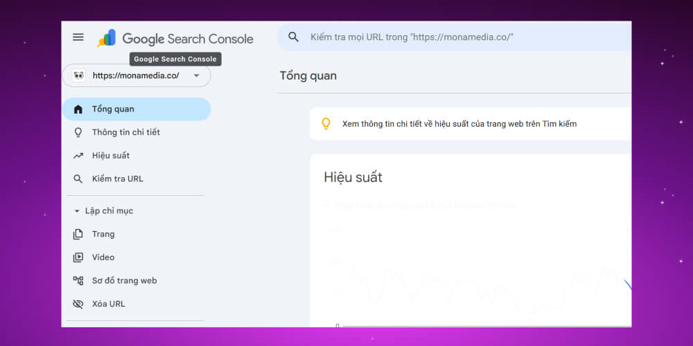The image size is (693, 346).
Task: Open Hiệu suất in the sidebar
Action: [137, 156]
